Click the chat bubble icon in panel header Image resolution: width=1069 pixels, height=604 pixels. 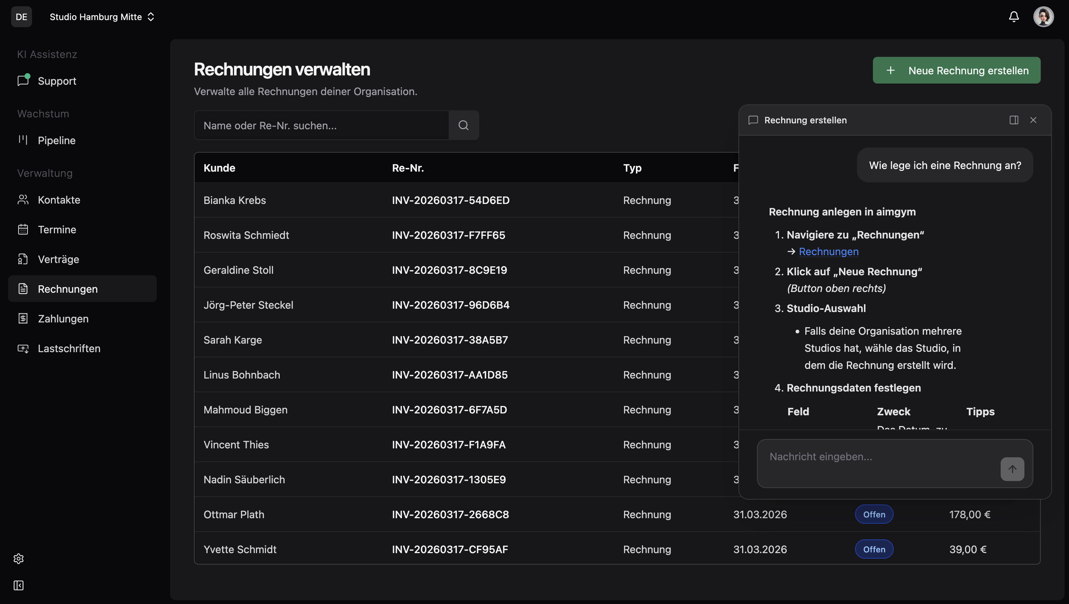pos(753,120)
